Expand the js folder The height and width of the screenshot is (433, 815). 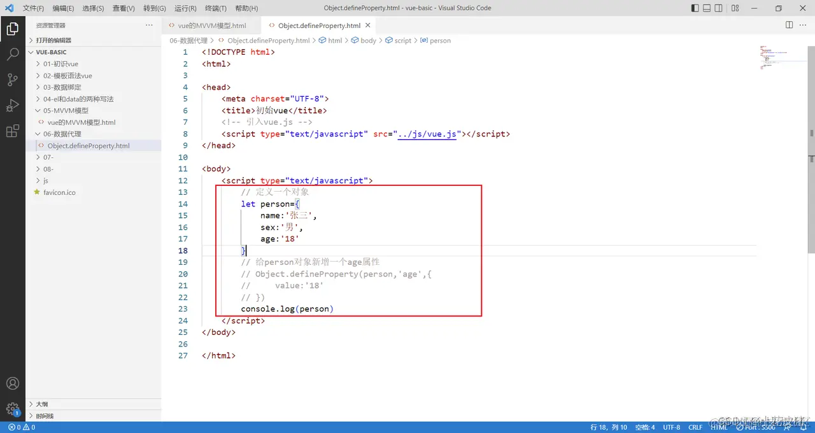pos(94,180)
